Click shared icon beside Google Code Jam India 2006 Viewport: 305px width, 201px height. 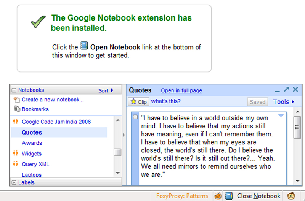pyautogui.click(x=16, y=122)
